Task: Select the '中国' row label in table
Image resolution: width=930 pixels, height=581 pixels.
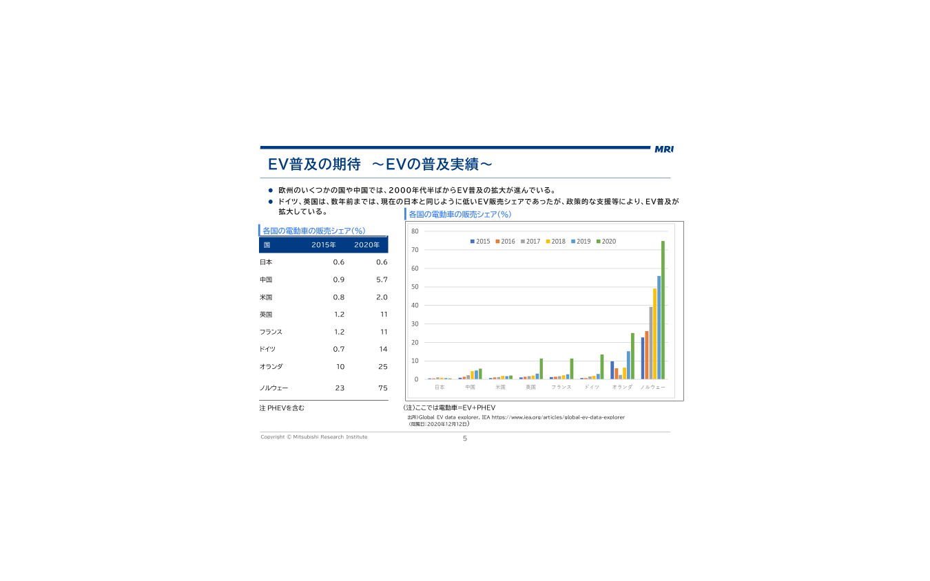Action: coord(266,279)
